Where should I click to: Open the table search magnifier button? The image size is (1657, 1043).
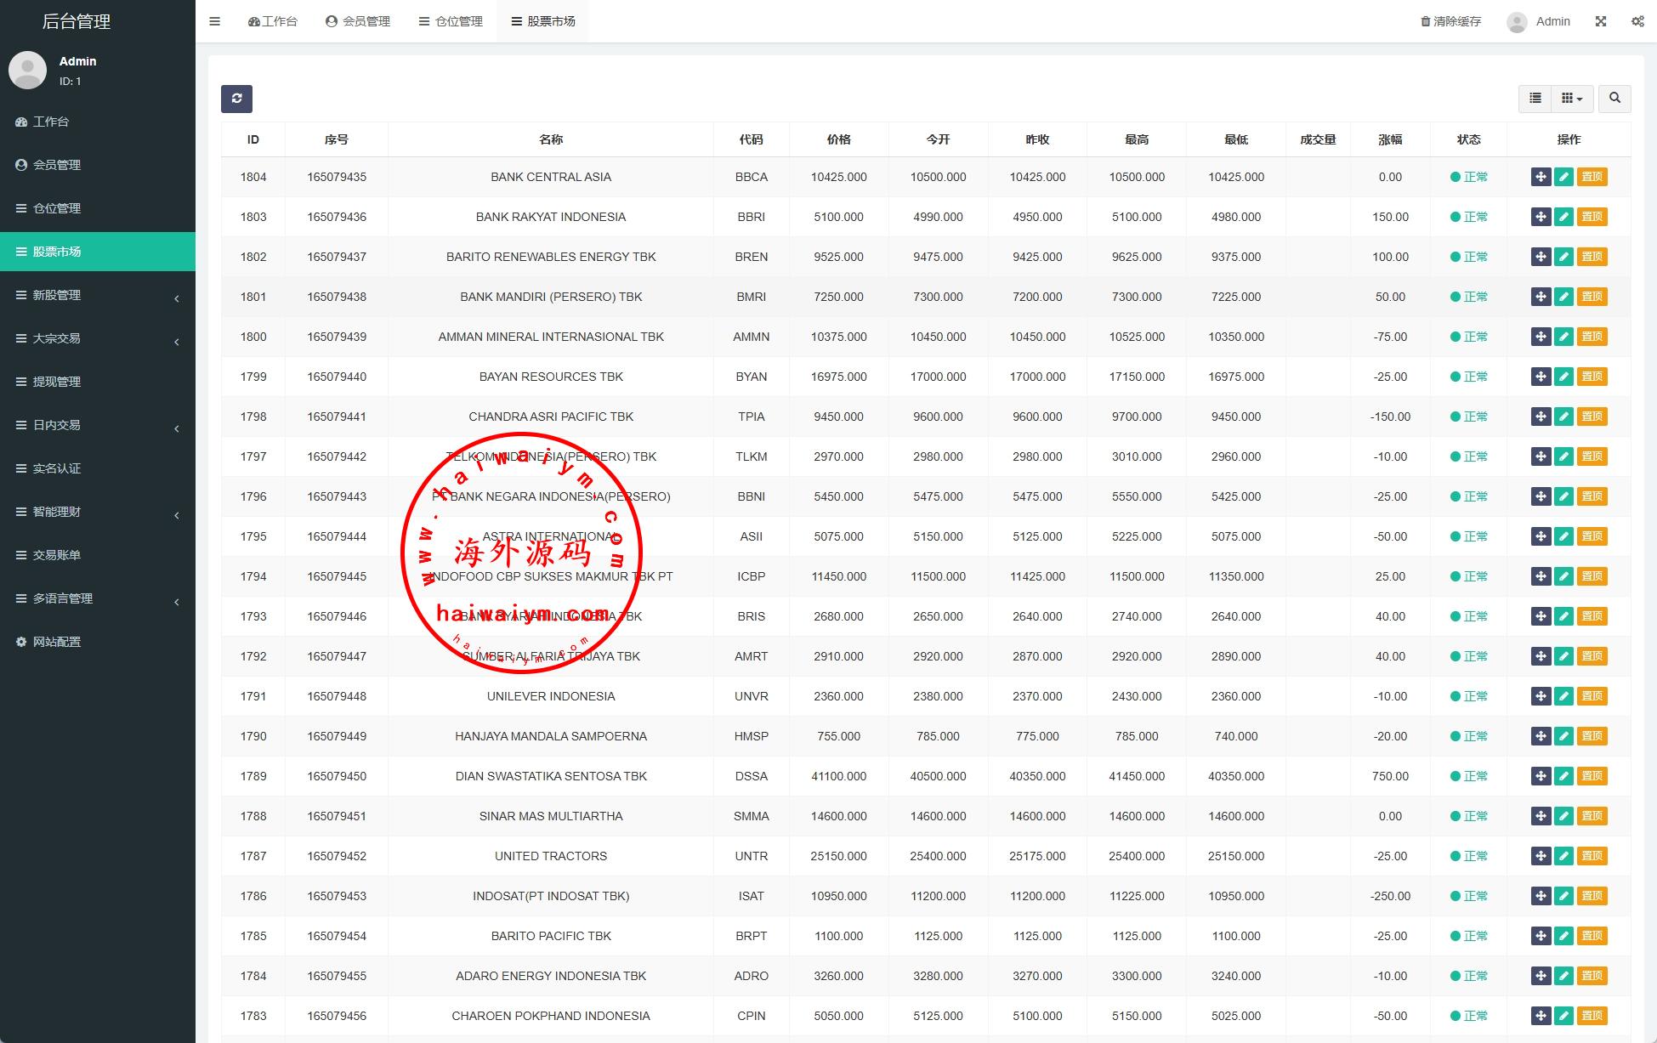(1614, 99)
